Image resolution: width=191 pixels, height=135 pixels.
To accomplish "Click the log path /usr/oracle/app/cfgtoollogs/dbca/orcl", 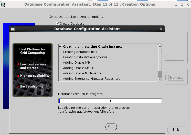I will click(87, 112).
